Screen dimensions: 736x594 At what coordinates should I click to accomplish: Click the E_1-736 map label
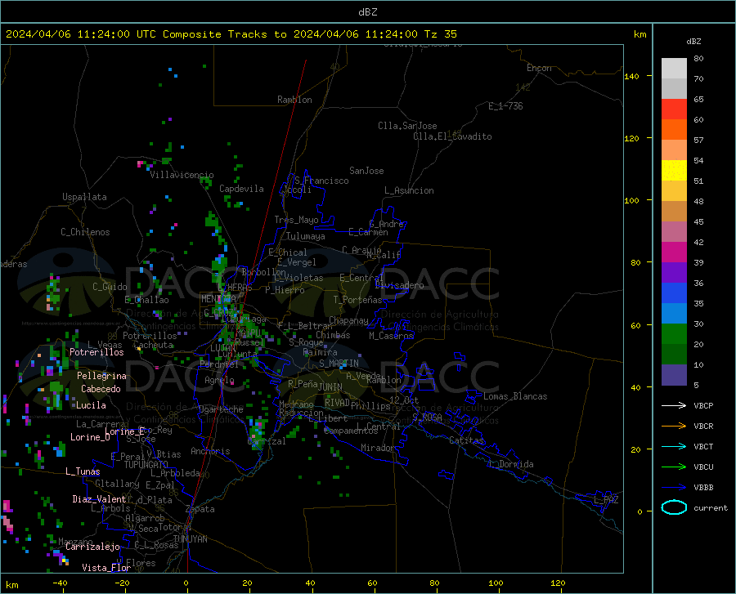(x=505, y=106)
